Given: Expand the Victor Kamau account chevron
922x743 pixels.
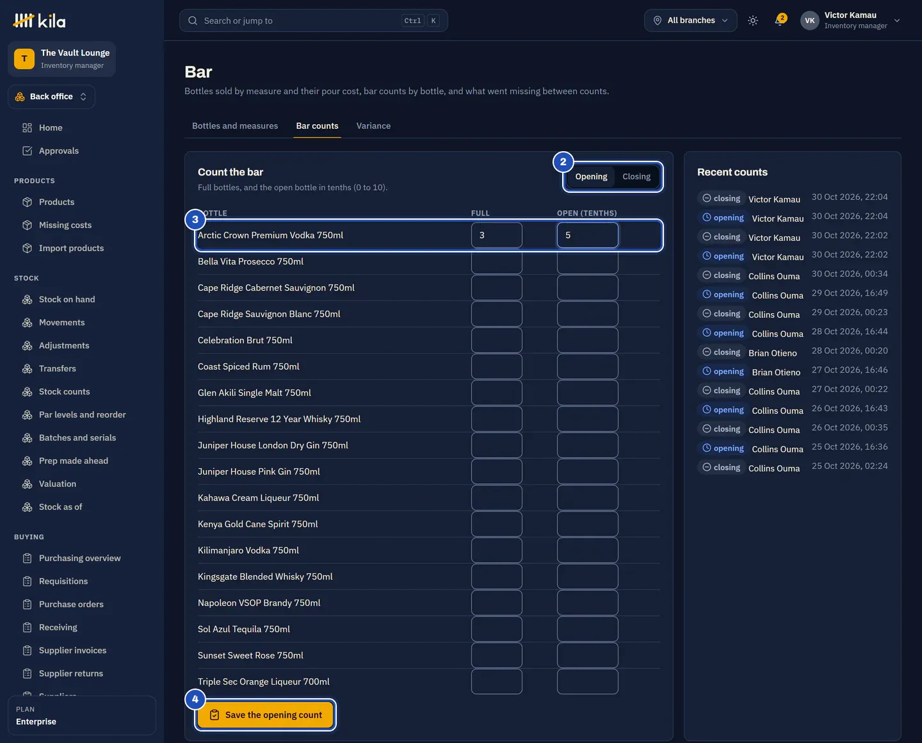Looking at the screenshot, I should pyautogui.click(x=897, y=20).
